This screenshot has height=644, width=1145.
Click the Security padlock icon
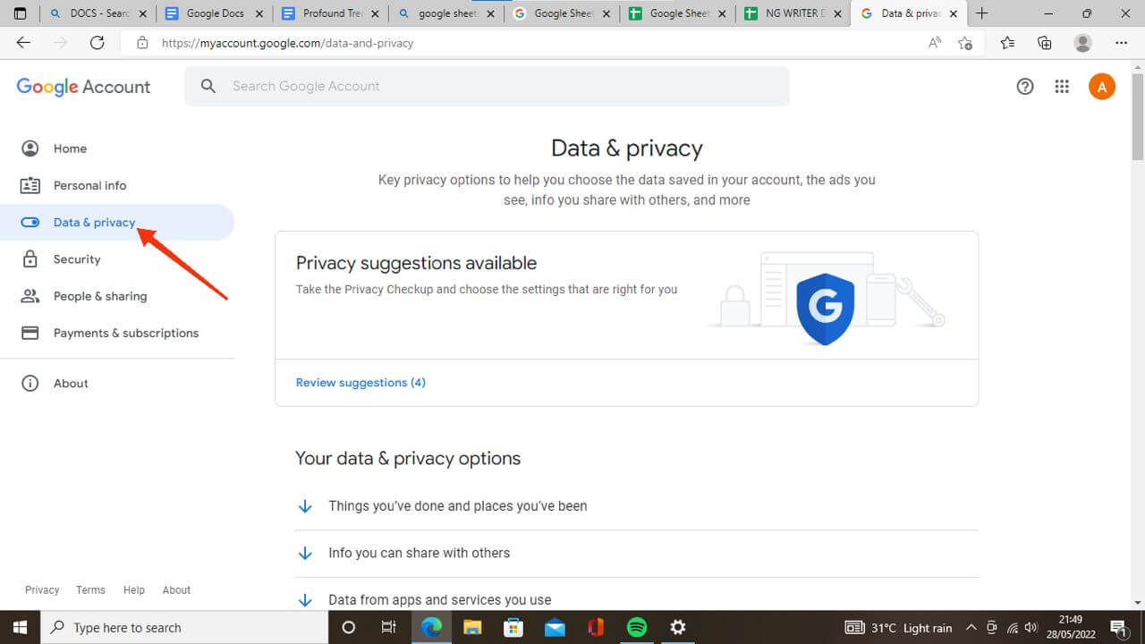[30, 258]
